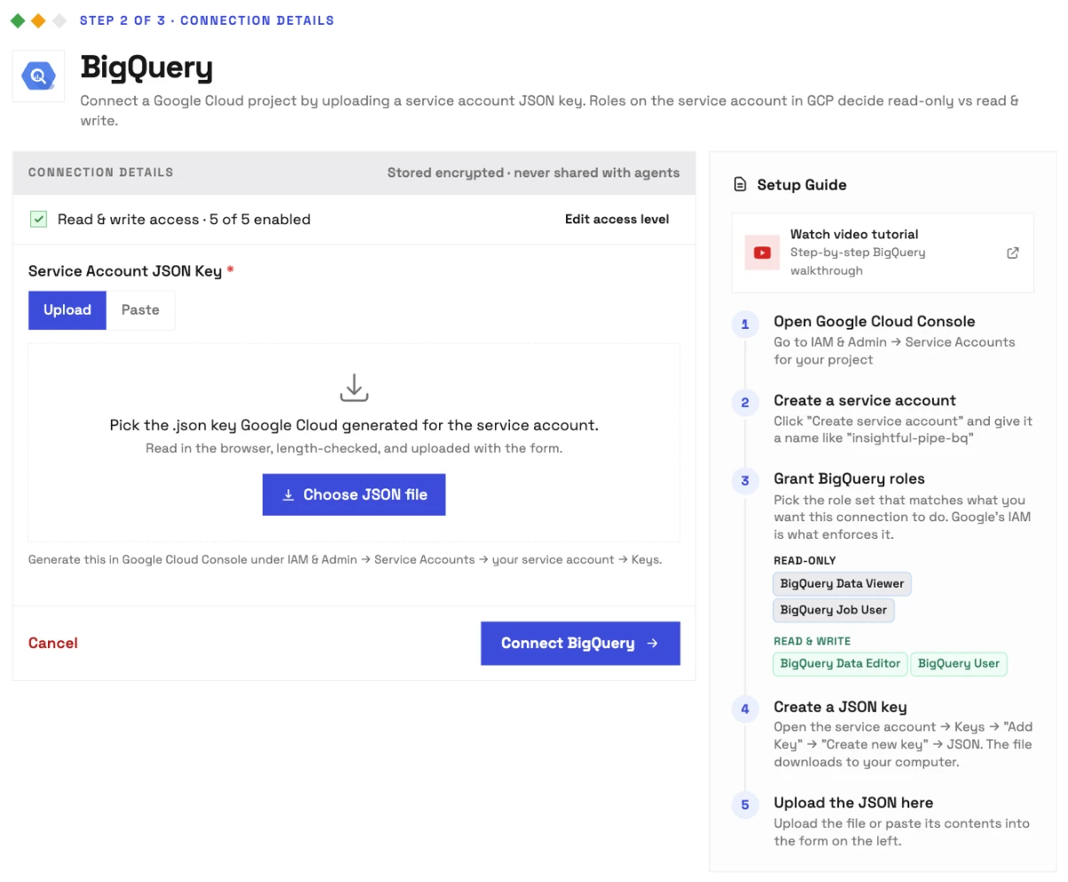Click 'Stored encrypted · never shared with agents' text

pyautogui.click(x=533, y=173)
